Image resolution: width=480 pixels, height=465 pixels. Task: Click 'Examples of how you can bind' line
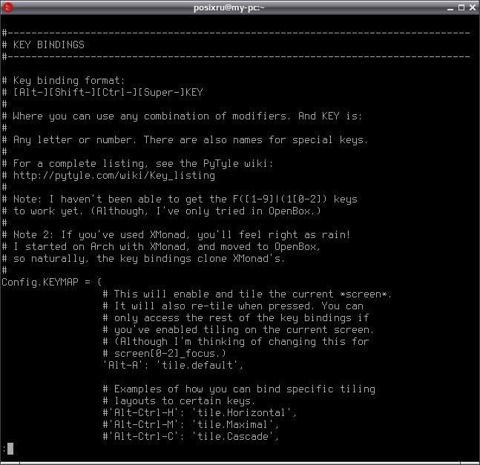click(x=239, y=389)
